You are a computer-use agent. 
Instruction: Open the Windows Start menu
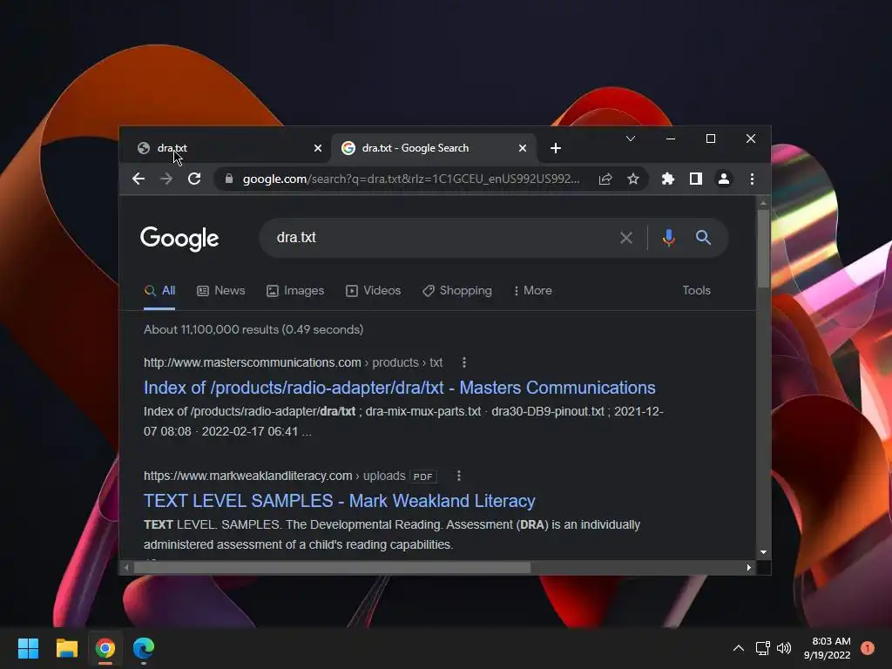tap(28, 648)
